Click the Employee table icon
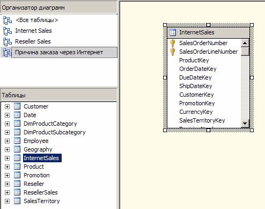The height and width of the screenshot is (209, 265). click(x=17, y=141)
